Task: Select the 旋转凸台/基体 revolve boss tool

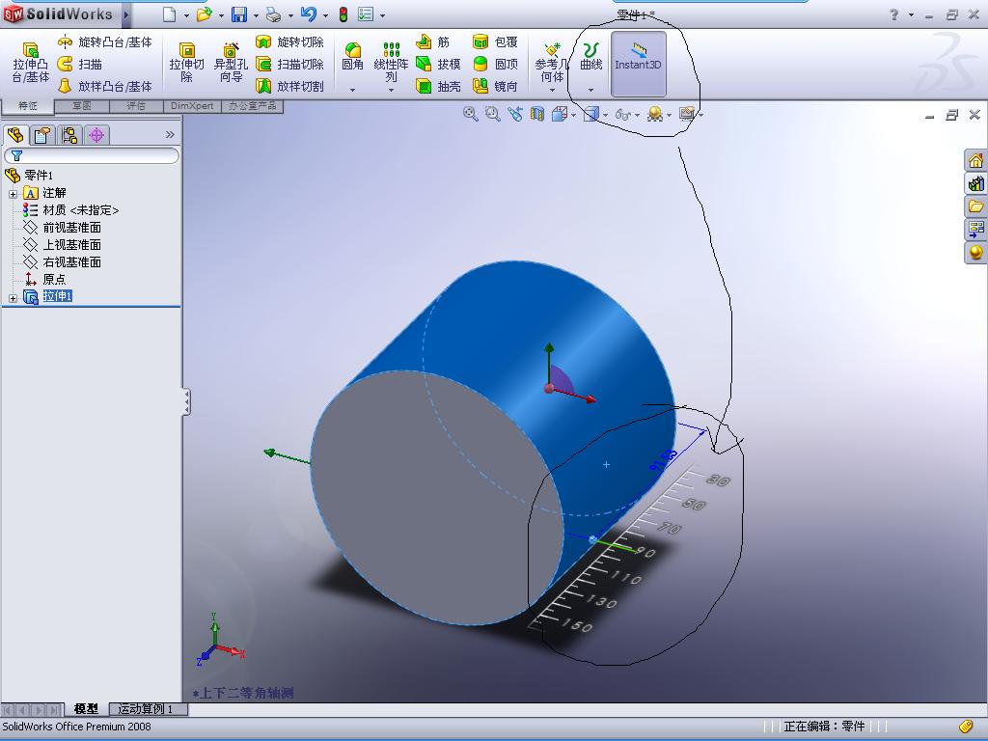Action: (x=104, y=42)
